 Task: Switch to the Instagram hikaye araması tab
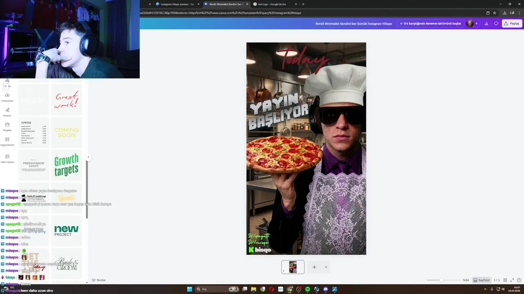(177, 4)
